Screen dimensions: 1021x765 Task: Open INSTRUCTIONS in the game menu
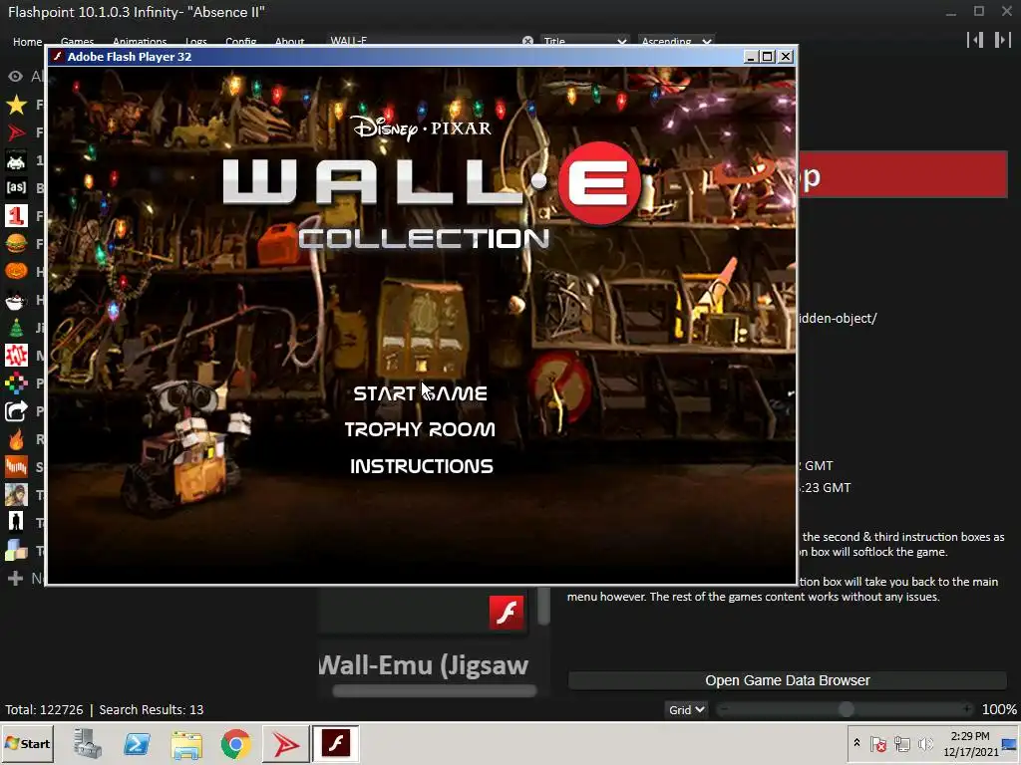pos(422,466)
